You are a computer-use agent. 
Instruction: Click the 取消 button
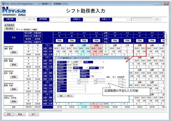click(21, 114)
